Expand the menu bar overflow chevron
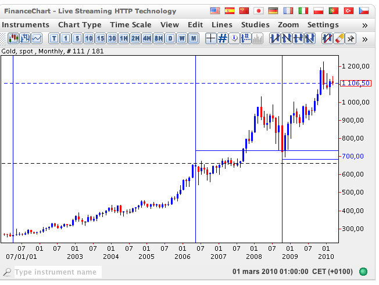This screenshot has height=285, width=379. 364,25
